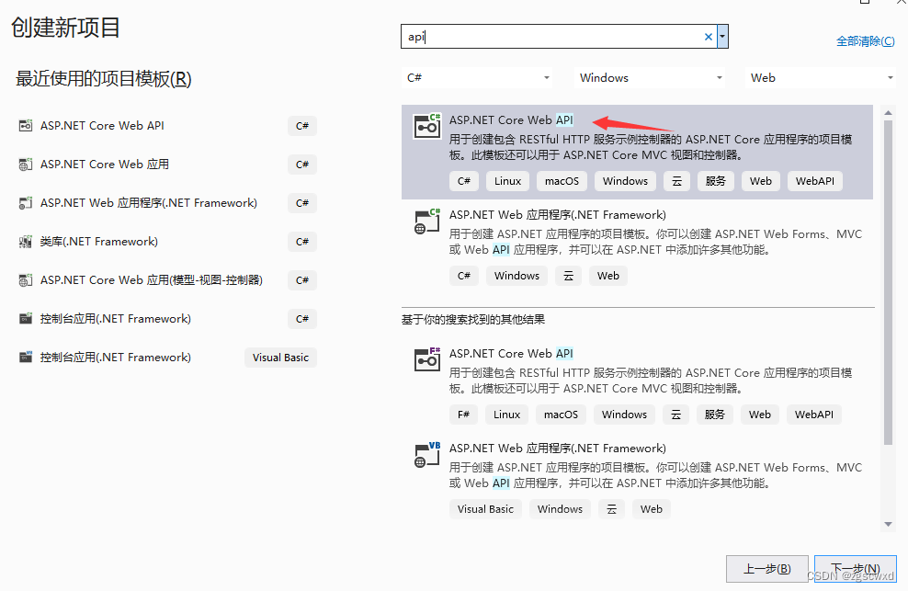The height and width of the screenshot is (591, 908).
Task: Click the C# ASP.NET Web 应用程序 result icon
Action: [426, 222]
